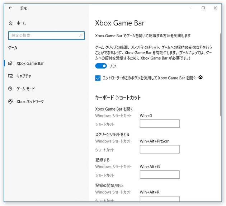Screen dimensions: 226x206
Task: Click the Xbox Game Bar sidebar icon
Action: click(x=10, y=63)
